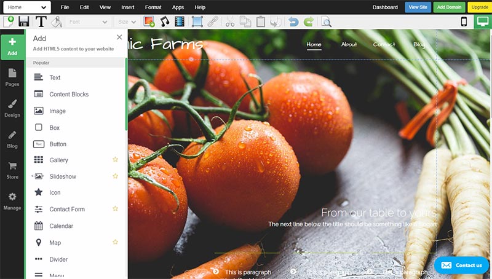Open the Format menu
This screenshot has height=279, width=492.
pos(153,7)
